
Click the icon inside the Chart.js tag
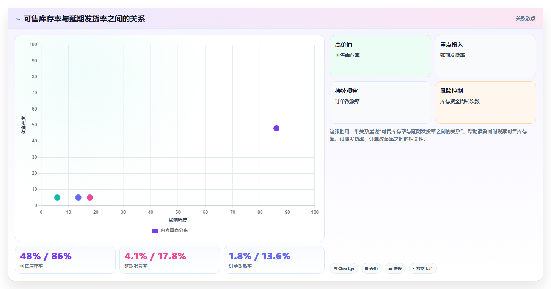tap(336, 268)
